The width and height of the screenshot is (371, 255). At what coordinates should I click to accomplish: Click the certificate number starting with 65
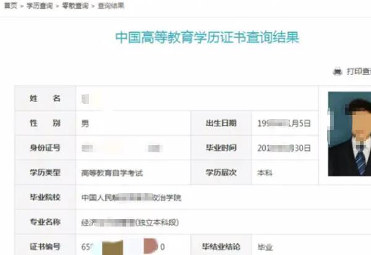coord(123,247)
